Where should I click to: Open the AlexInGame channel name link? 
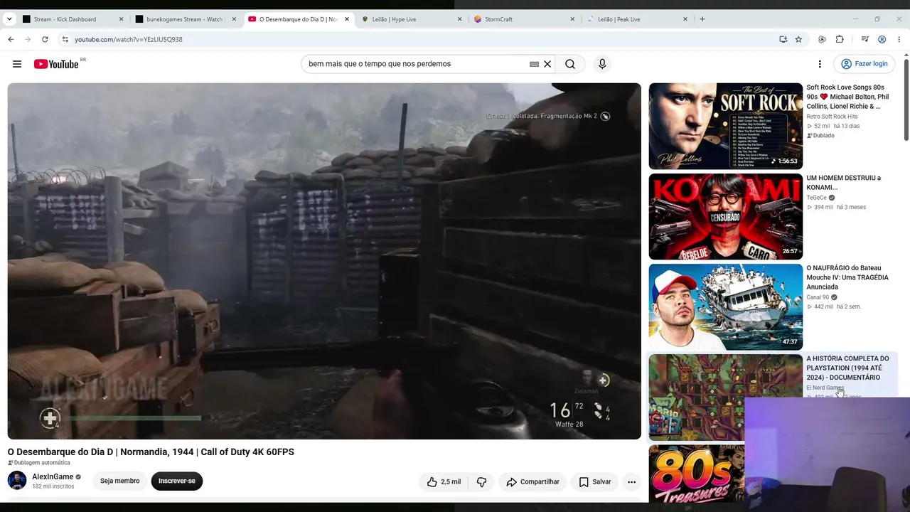(53, 476)
